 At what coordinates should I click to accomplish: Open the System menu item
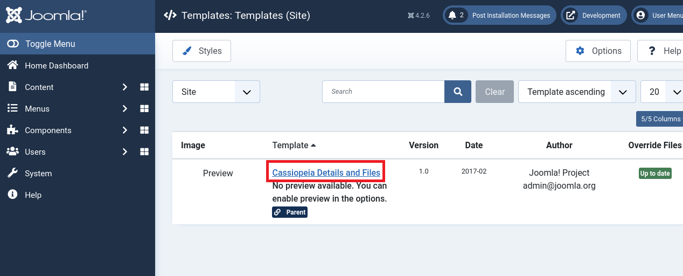coord(38,174)
